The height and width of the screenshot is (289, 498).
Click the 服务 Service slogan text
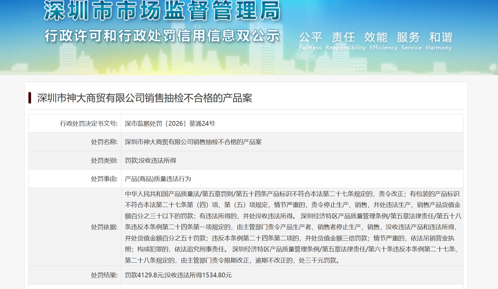tap(411, 41)
